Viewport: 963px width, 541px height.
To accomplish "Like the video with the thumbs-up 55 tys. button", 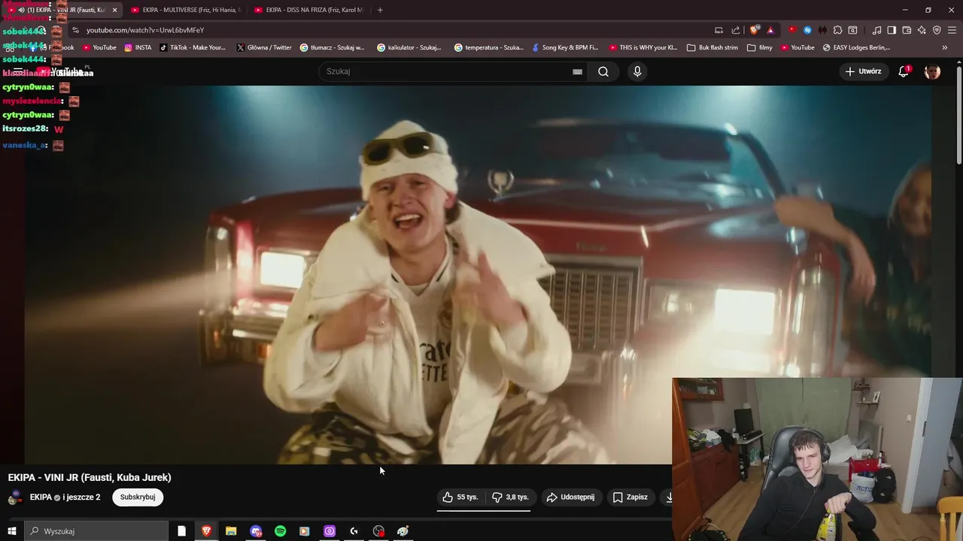I will coord(460,497).
